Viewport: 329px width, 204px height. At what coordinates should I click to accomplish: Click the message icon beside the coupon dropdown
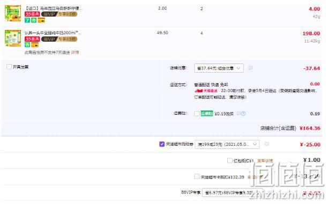[267, 144]
